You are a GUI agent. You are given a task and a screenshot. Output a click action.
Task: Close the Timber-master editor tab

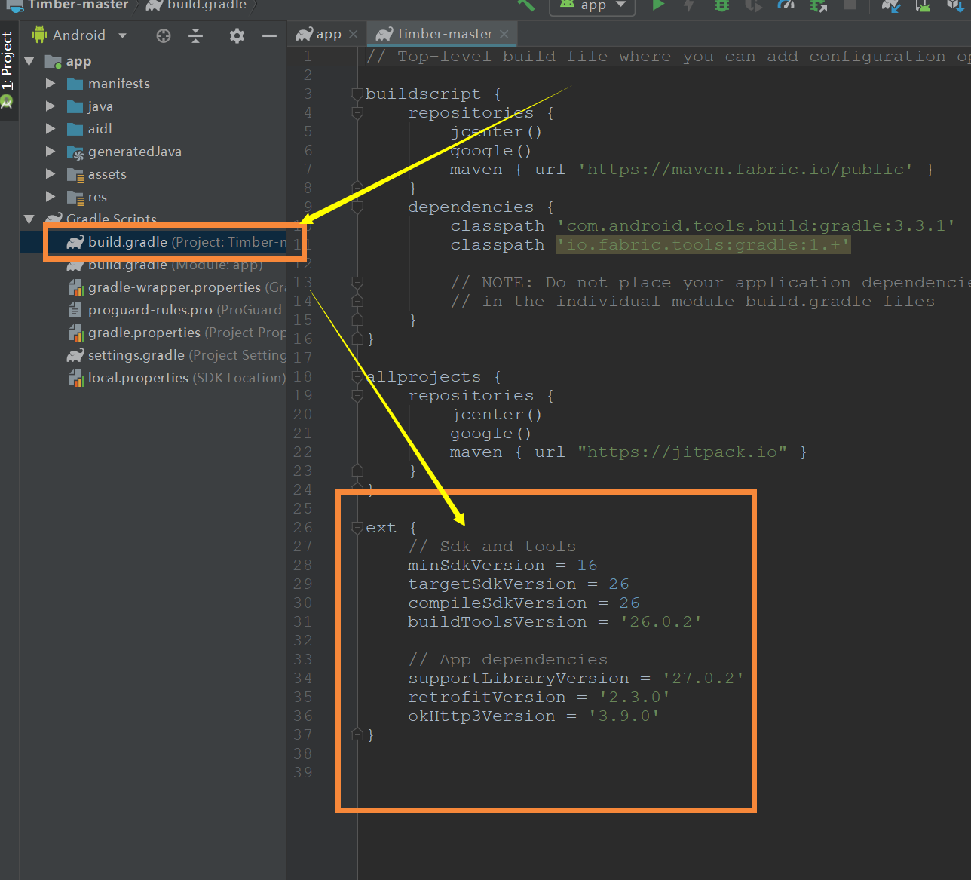pos(504,35)
